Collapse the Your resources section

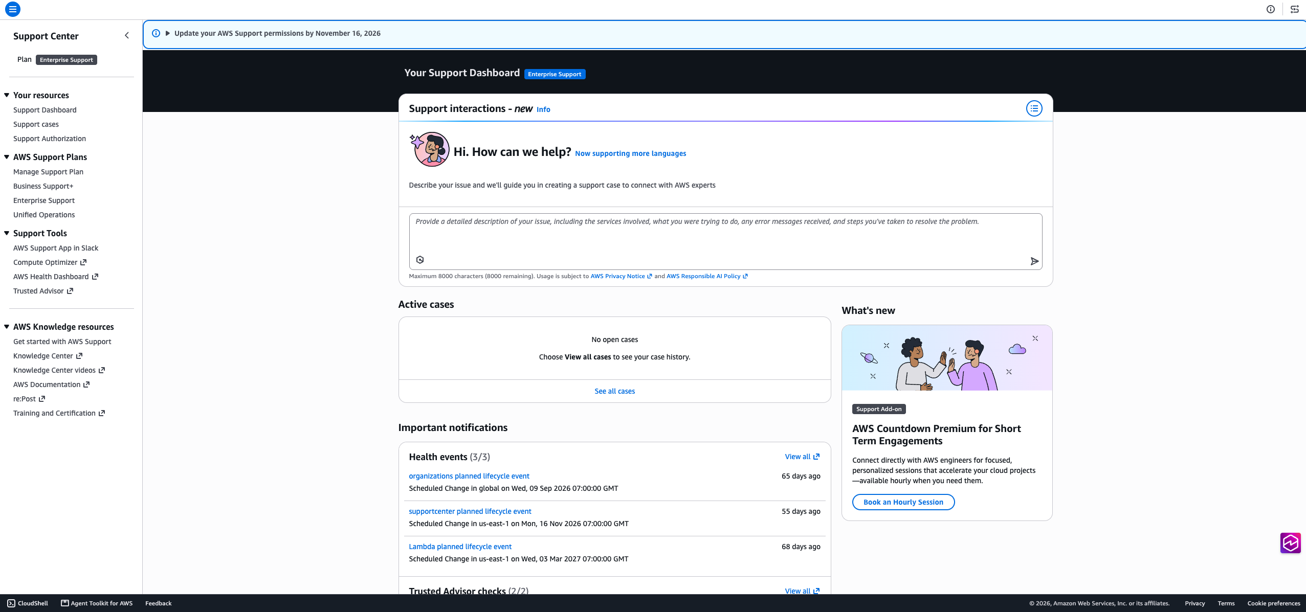[x=7, y=95]
